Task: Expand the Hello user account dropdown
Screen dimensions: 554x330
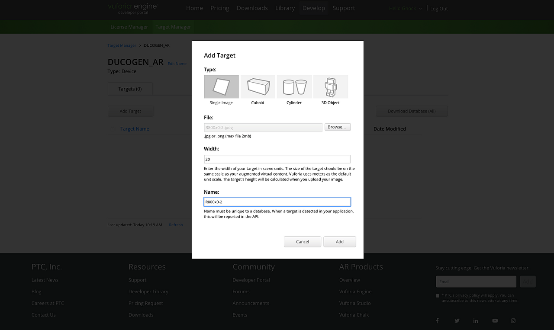Action: coord(406,9)
